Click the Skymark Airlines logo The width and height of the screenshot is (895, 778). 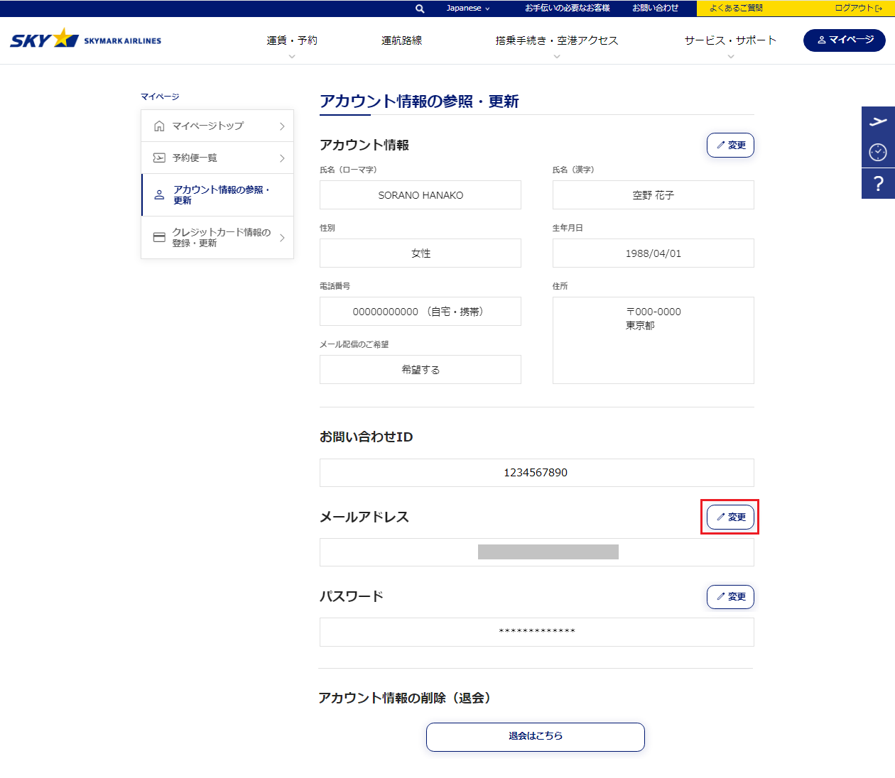point(85,39)
